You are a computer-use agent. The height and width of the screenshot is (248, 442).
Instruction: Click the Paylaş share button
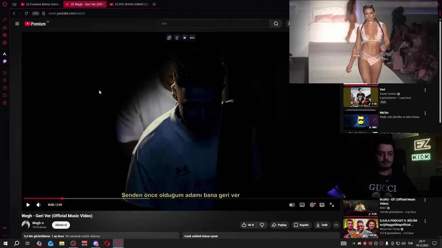point(279,225)
